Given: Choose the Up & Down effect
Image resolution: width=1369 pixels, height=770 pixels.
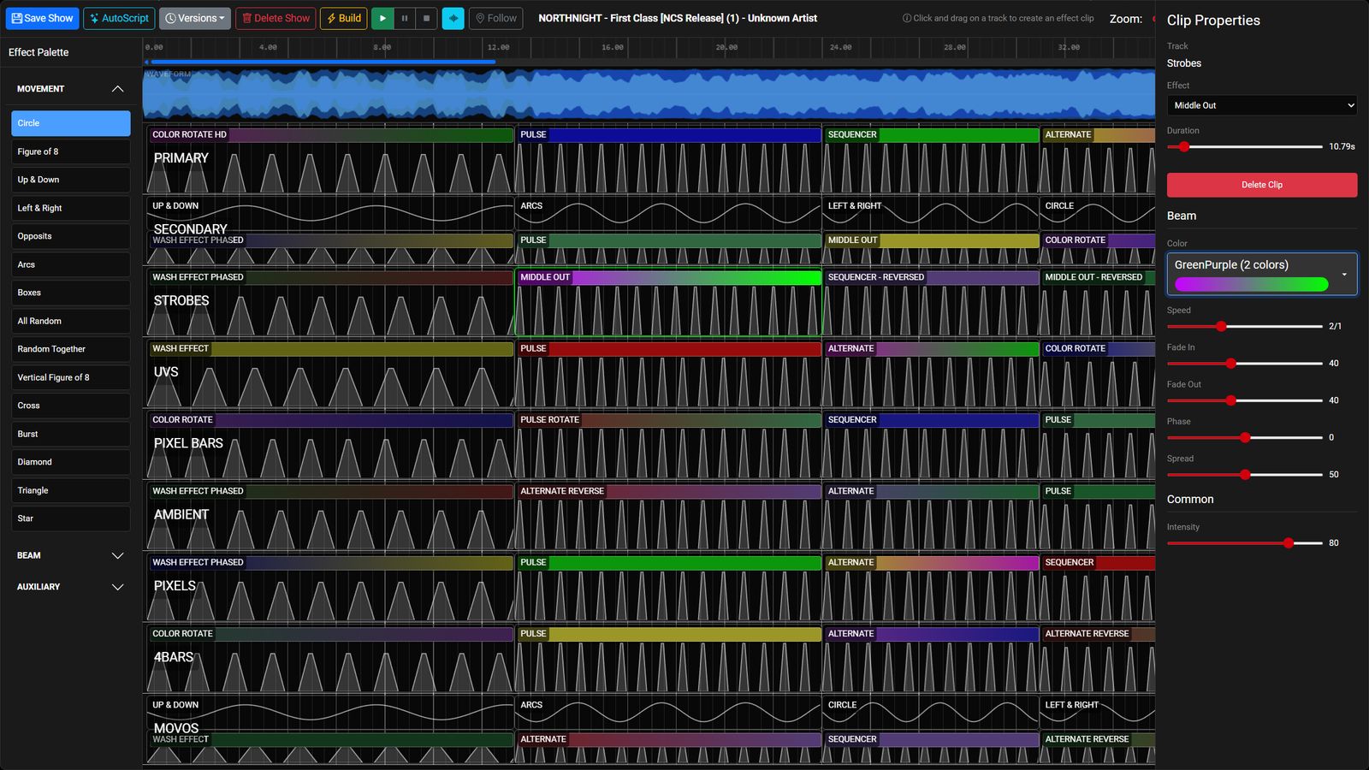Looking at the screenshot, I should 70,180.
